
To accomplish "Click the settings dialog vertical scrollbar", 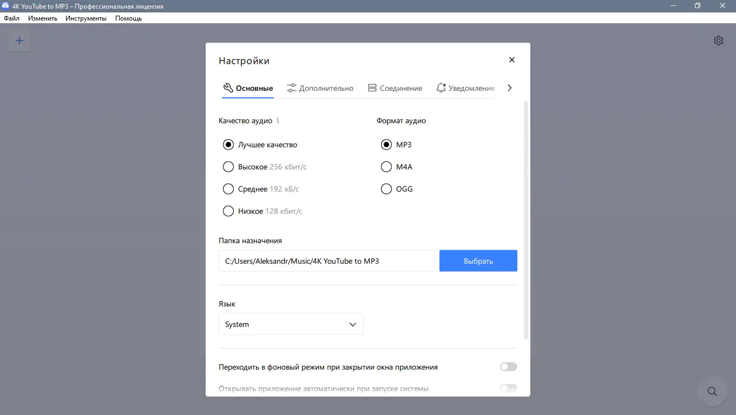I will tap(526, 219).
